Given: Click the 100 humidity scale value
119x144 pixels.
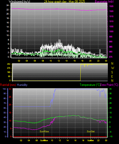Looking at the screenshot, I should [x=4, y=89].
